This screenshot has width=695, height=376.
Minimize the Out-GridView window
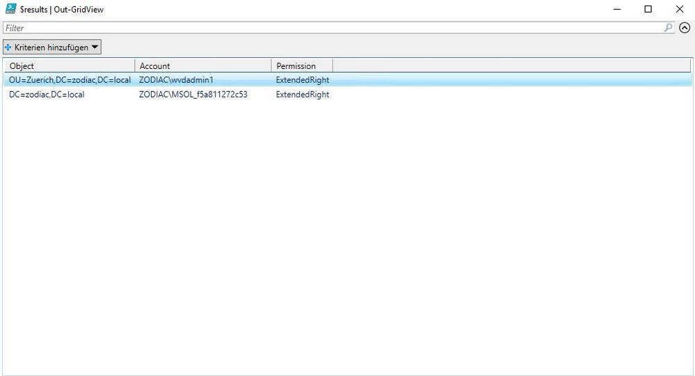tap(617, 9)
